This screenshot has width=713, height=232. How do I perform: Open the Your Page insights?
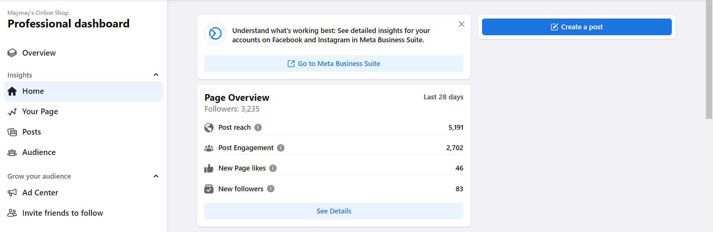tap(40, 112)
